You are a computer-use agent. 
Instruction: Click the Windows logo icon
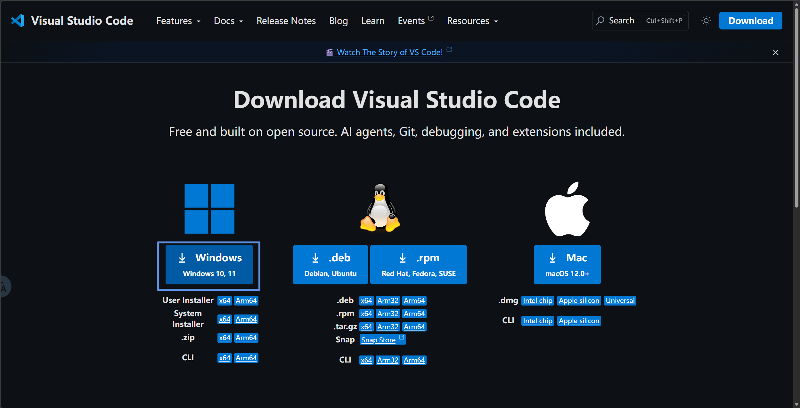pyautogui.click(x=209, y=208)
